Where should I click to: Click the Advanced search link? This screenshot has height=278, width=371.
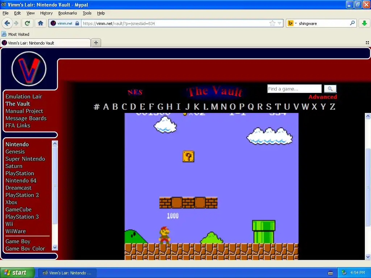(322, 97)
